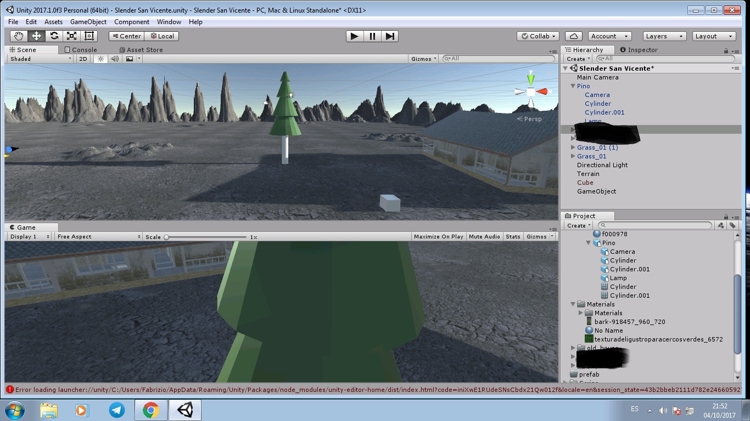
Task: Open the GameObject menu
Action: pos(88,22)
